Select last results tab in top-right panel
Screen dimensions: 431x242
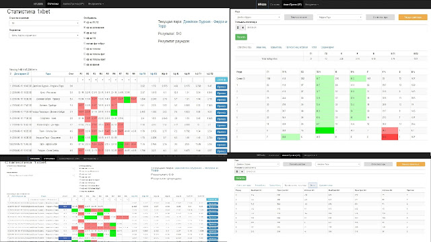(327, 47)
